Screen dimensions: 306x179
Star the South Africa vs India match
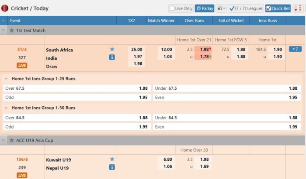pyautogui.click(x=112, y=50)
